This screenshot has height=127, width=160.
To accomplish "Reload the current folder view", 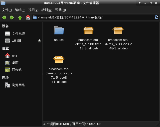I will click(157, 17).
